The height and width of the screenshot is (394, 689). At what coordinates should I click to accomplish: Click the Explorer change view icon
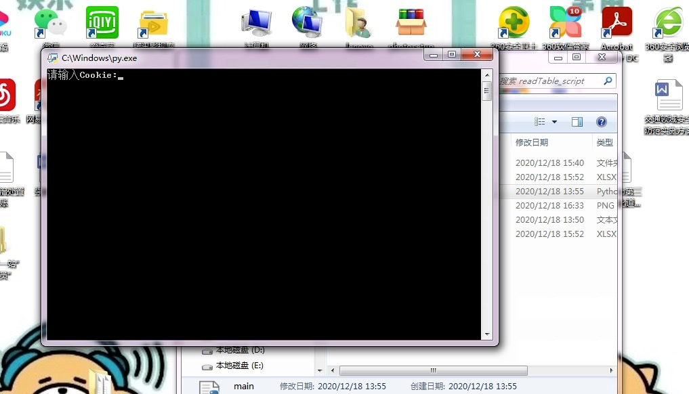539,122
